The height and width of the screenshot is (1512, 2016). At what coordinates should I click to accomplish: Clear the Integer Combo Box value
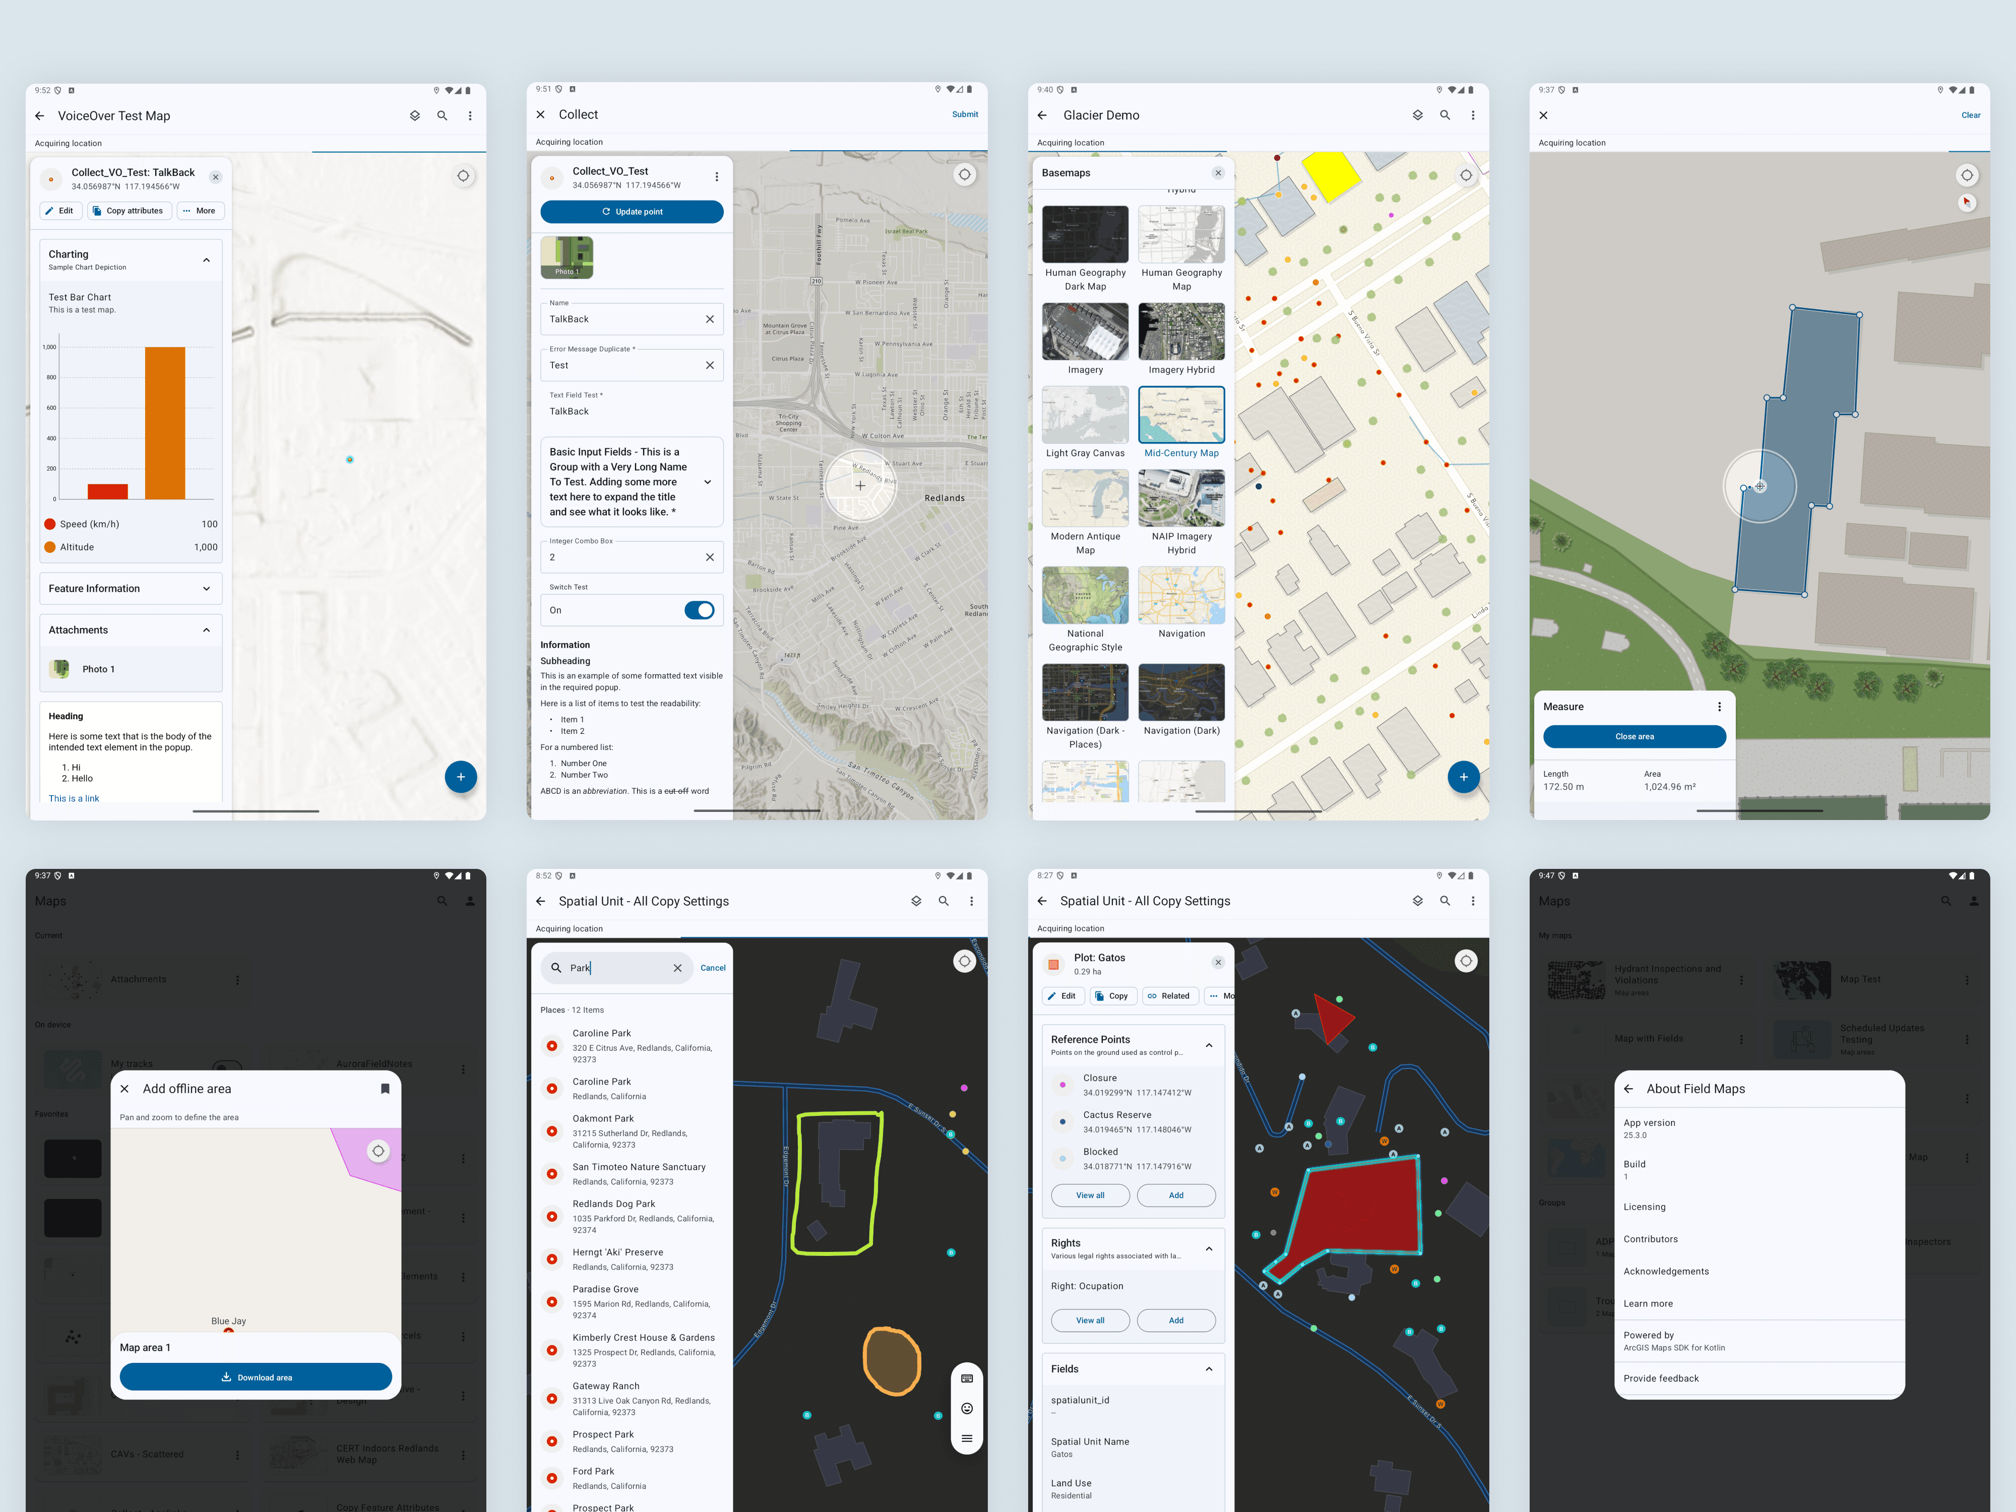tap(709, 557)
